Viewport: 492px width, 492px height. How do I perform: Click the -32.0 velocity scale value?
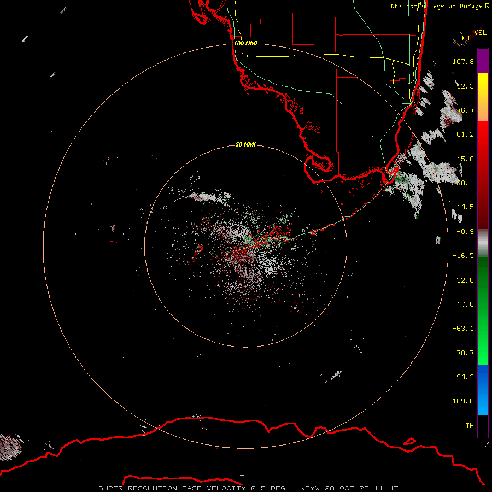[463, 280]
